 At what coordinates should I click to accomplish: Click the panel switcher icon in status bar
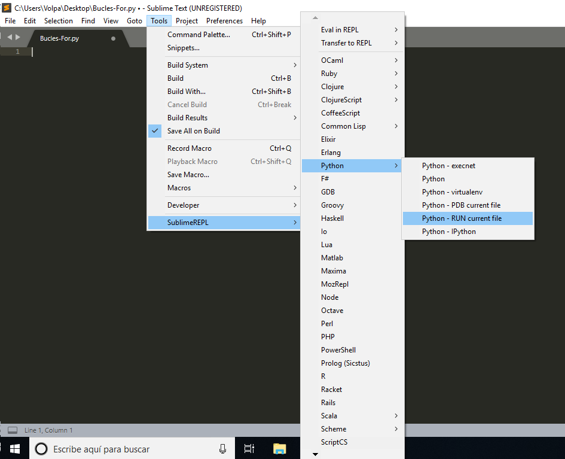tap(12, 430)
